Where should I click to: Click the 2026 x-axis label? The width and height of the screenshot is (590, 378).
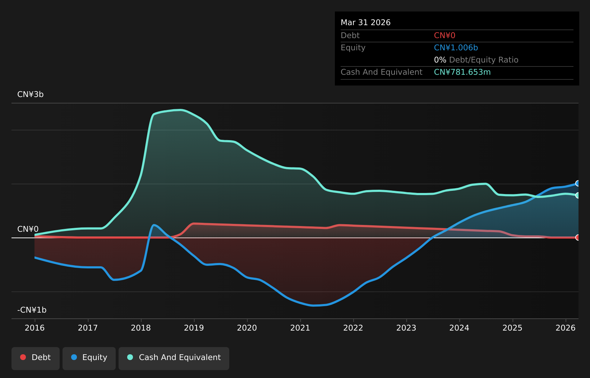[x=566, y=328]
